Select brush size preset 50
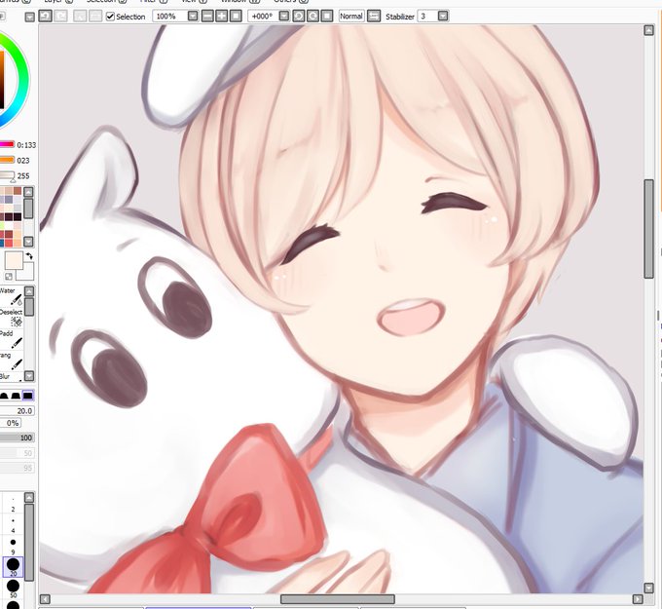Screen dimensions: 662x609 [13, 590]
